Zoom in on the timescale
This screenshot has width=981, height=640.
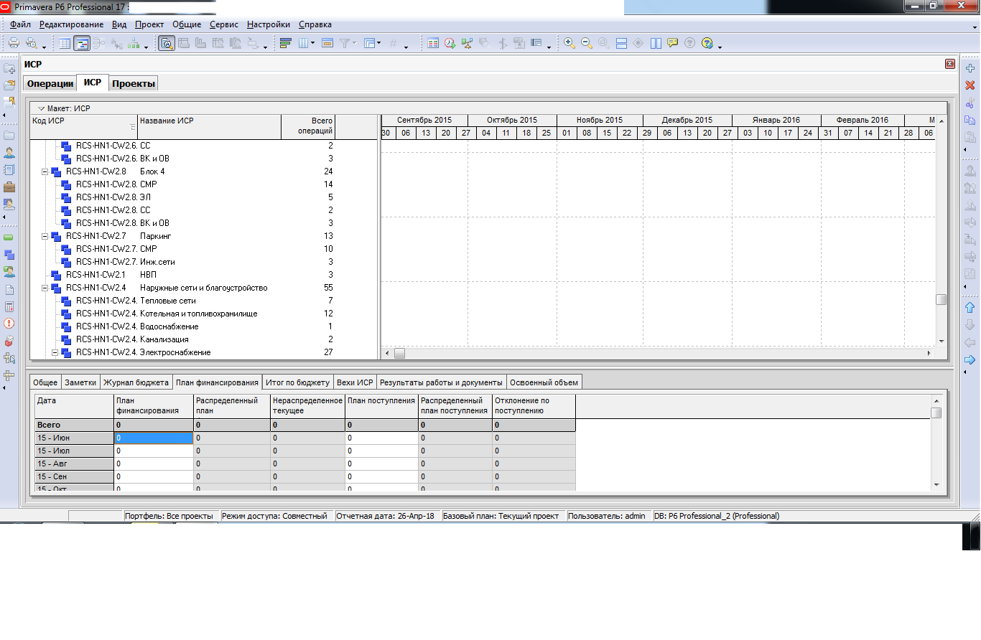click(569, 43)
